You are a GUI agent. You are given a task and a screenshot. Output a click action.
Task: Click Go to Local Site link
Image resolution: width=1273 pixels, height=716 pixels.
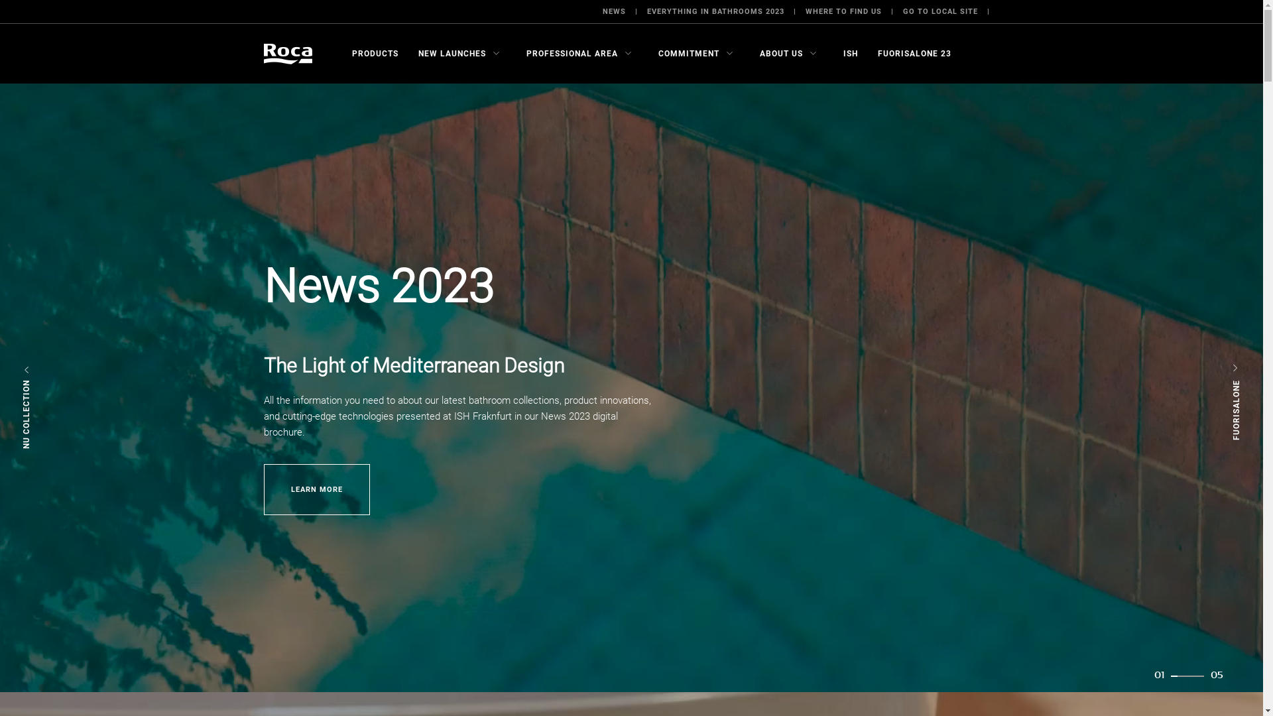[x=940, y=12]
